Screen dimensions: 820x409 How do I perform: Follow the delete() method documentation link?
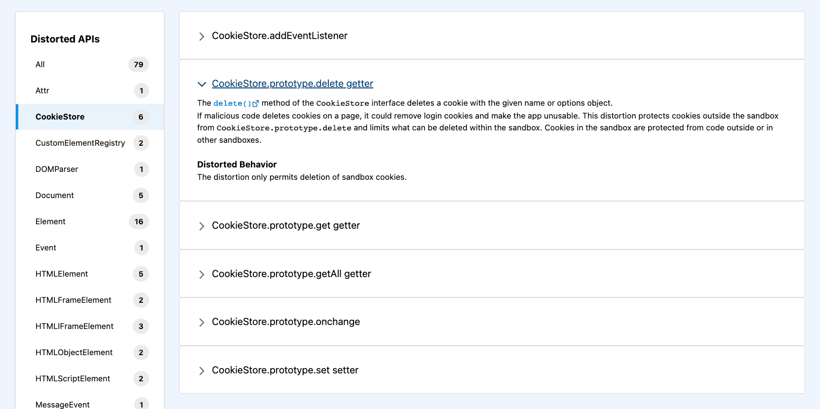click(233, 103)
